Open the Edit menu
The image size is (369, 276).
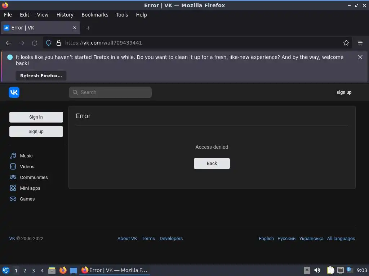(x=25, y=15)
